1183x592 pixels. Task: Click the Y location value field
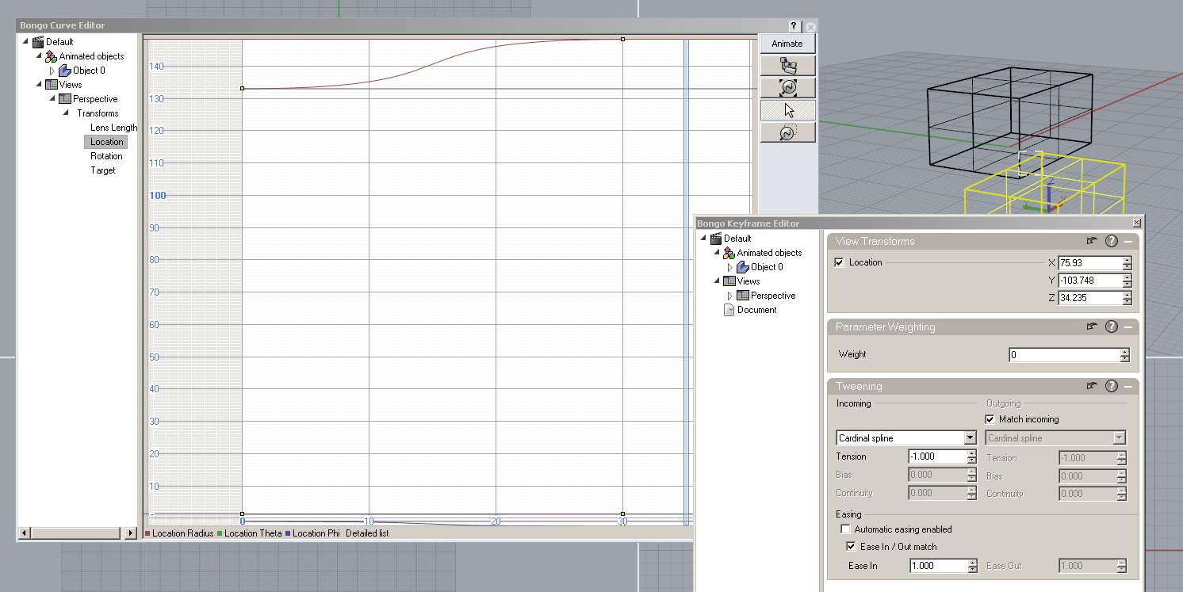point(1089,281)
